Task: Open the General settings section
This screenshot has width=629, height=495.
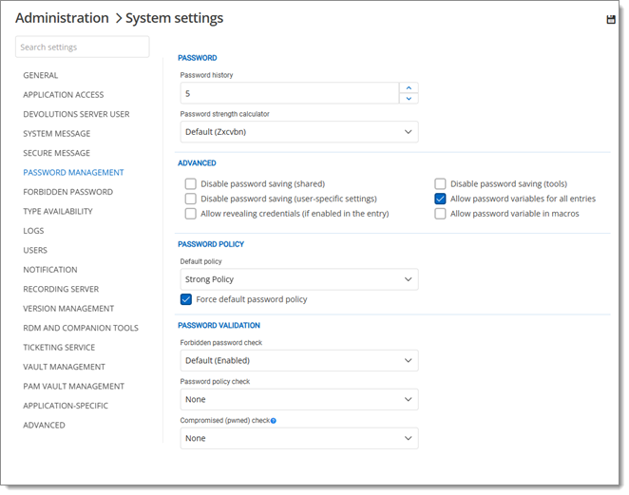Action: [x=41, y=75]
